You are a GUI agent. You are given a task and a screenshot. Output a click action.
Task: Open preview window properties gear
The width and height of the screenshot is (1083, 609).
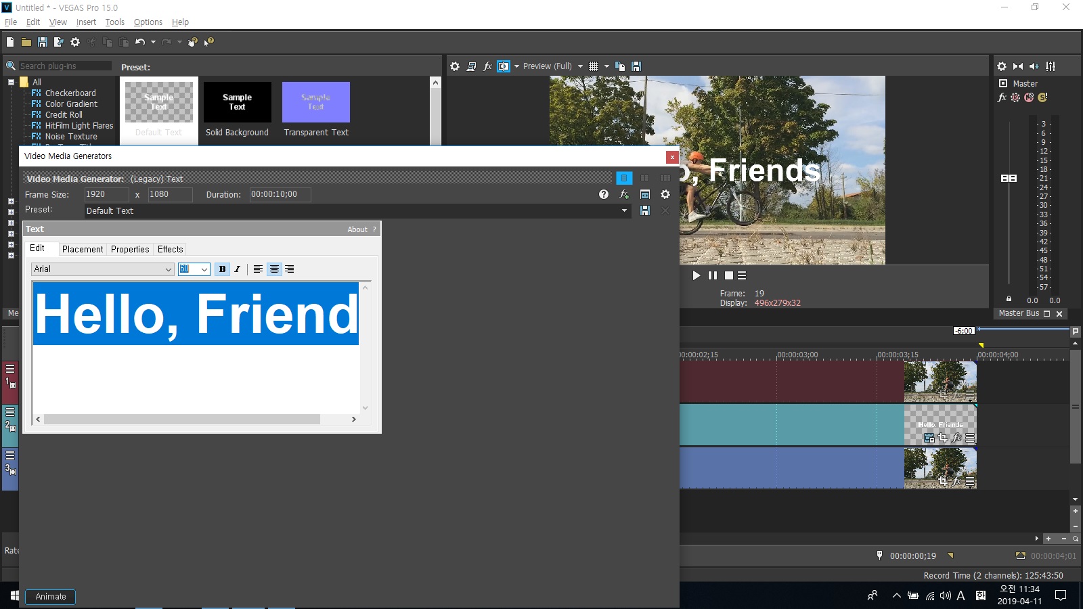tap(455, 66)
